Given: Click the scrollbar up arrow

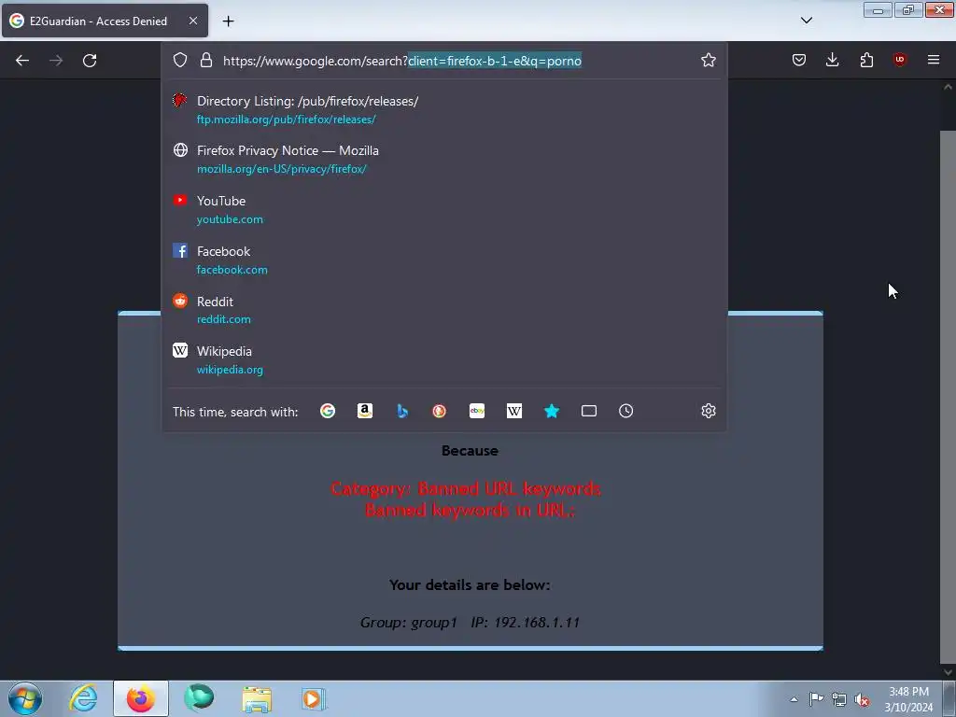Looking at the screenshot, I should (948, 87).
